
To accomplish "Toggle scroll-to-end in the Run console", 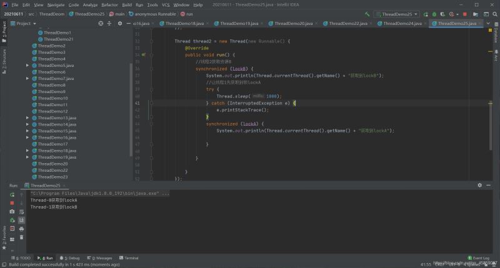I will [x=21, y=220].
